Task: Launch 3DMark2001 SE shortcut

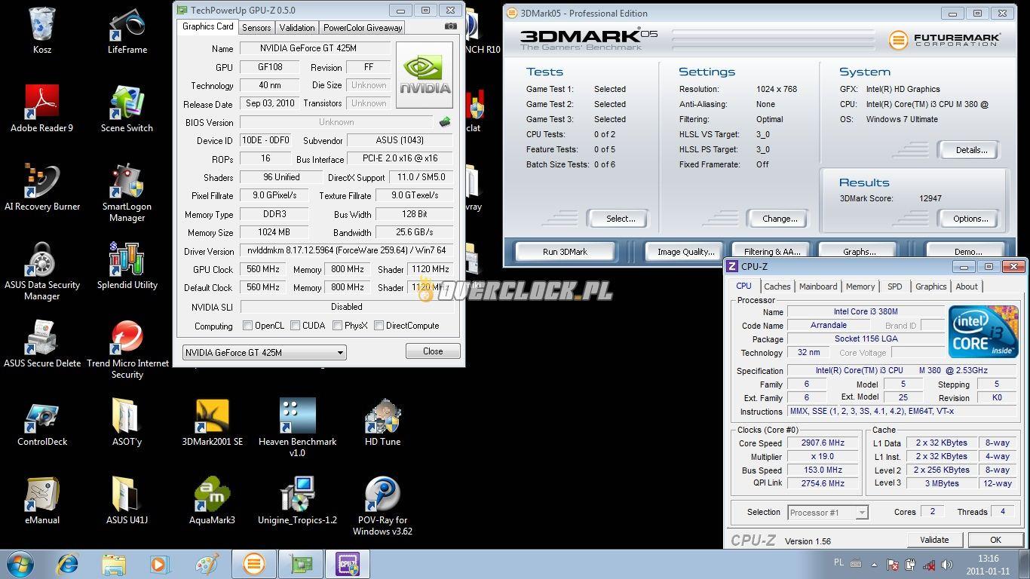Action: pyautogui.click(x=212, y=422)
